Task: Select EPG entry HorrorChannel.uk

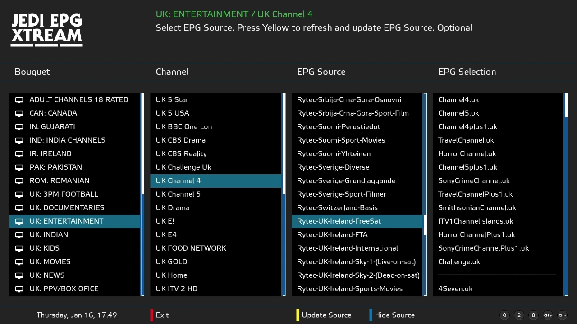Action: (498, 154)
